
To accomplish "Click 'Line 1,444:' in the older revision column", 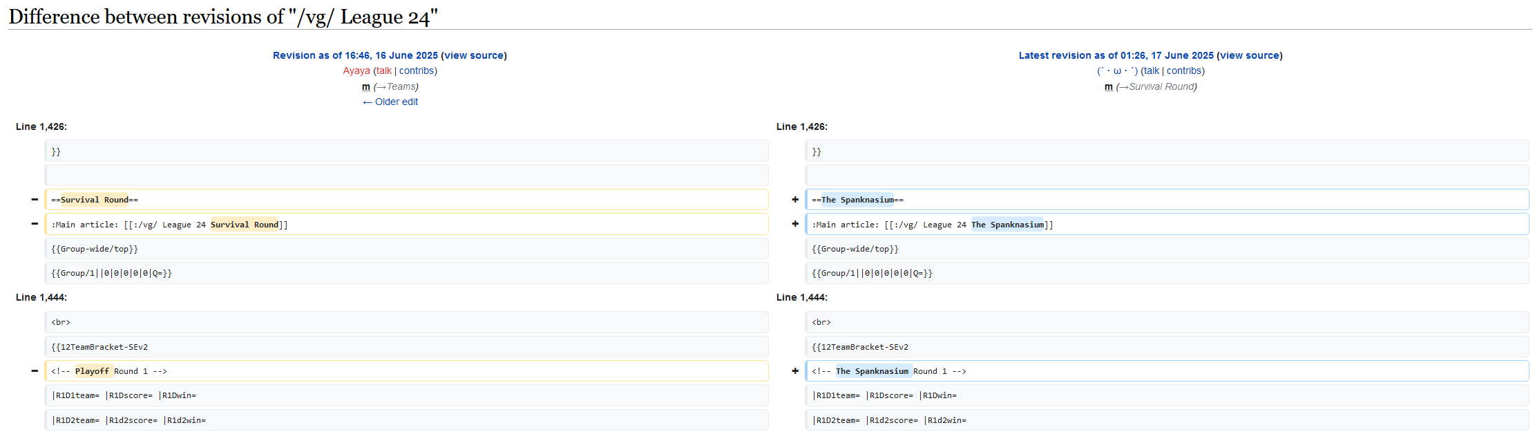I will (x=41, y=297).
